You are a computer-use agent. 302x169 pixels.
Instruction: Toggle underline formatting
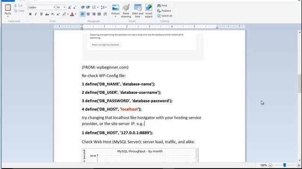tap(41, 14)
